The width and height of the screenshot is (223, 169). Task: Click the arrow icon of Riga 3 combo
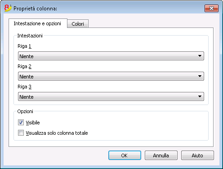200,96
